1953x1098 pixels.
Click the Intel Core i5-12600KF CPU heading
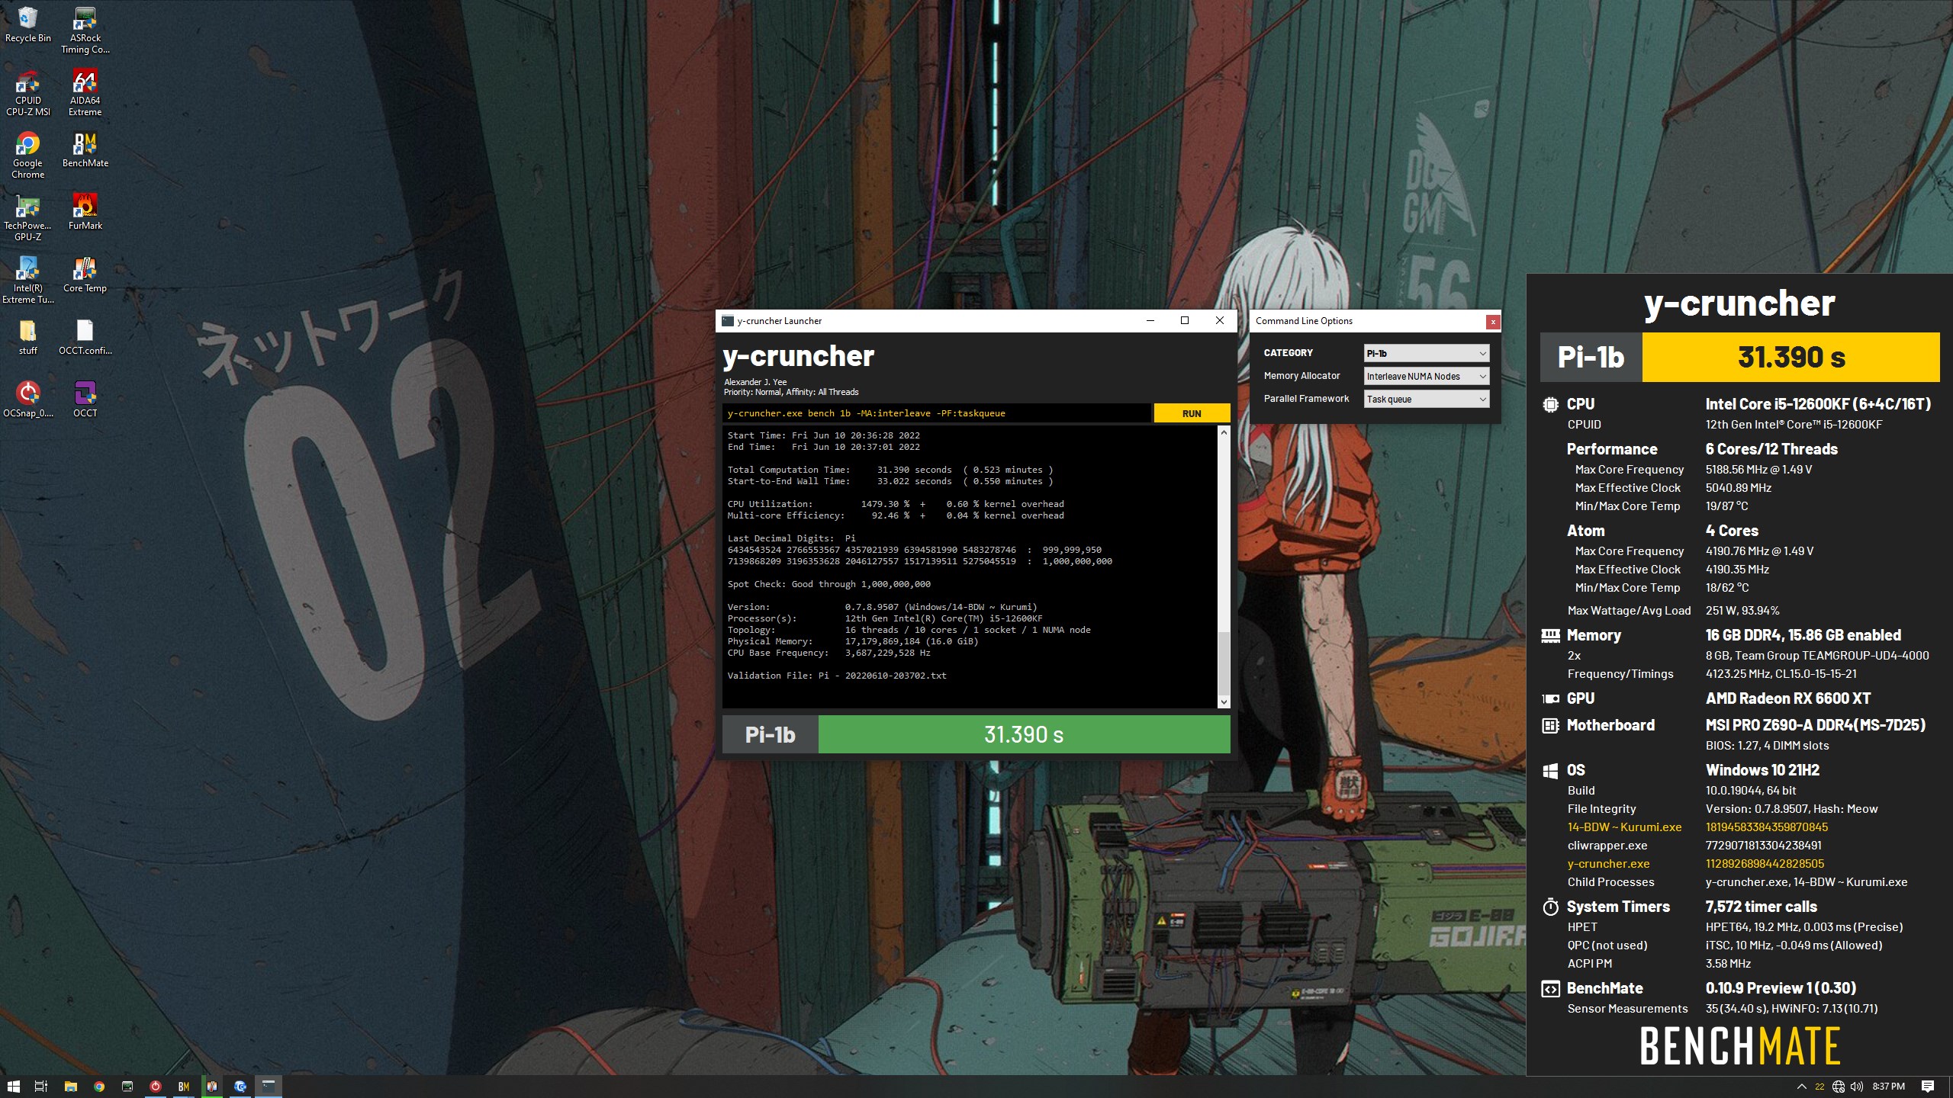tap(1818, 404)
